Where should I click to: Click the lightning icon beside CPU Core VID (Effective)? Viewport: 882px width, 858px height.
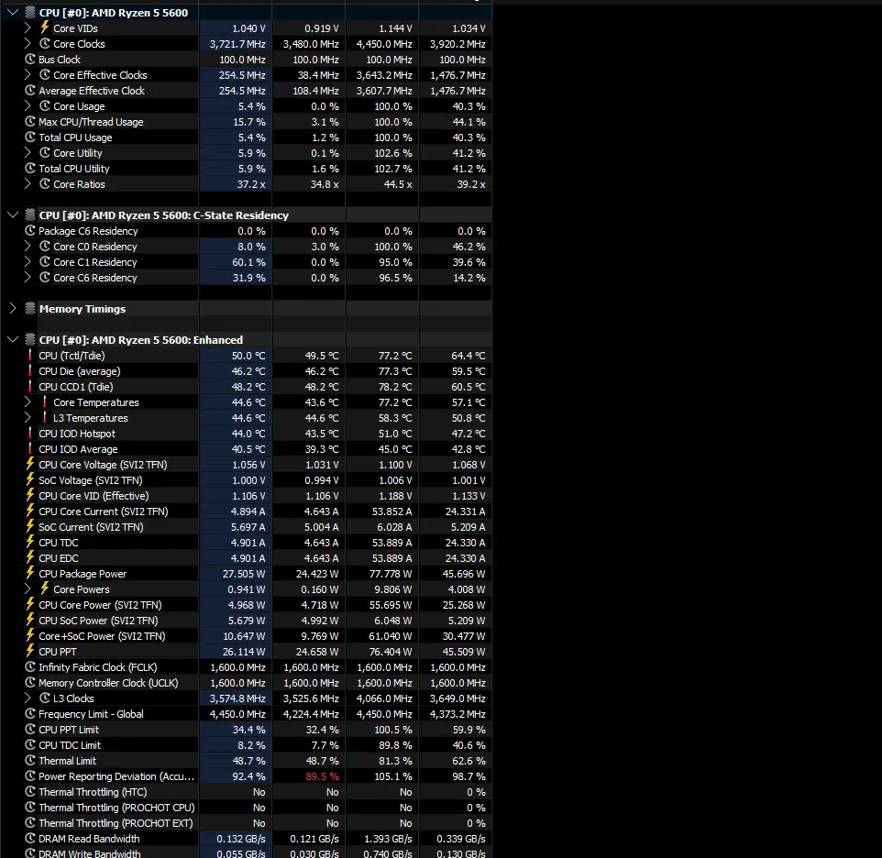[30, 495]
